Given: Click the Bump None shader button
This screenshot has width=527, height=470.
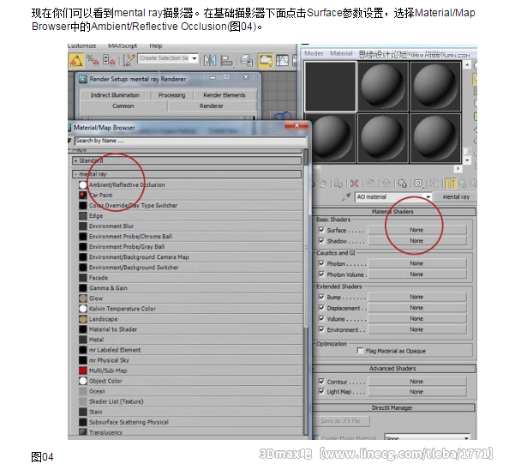Looking at the screenshot, I should tap(416, 297).
